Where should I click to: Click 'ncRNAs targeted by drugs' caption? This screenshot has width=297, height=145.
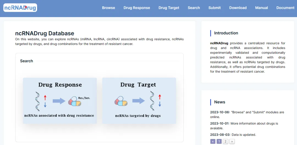coord(138,116)
